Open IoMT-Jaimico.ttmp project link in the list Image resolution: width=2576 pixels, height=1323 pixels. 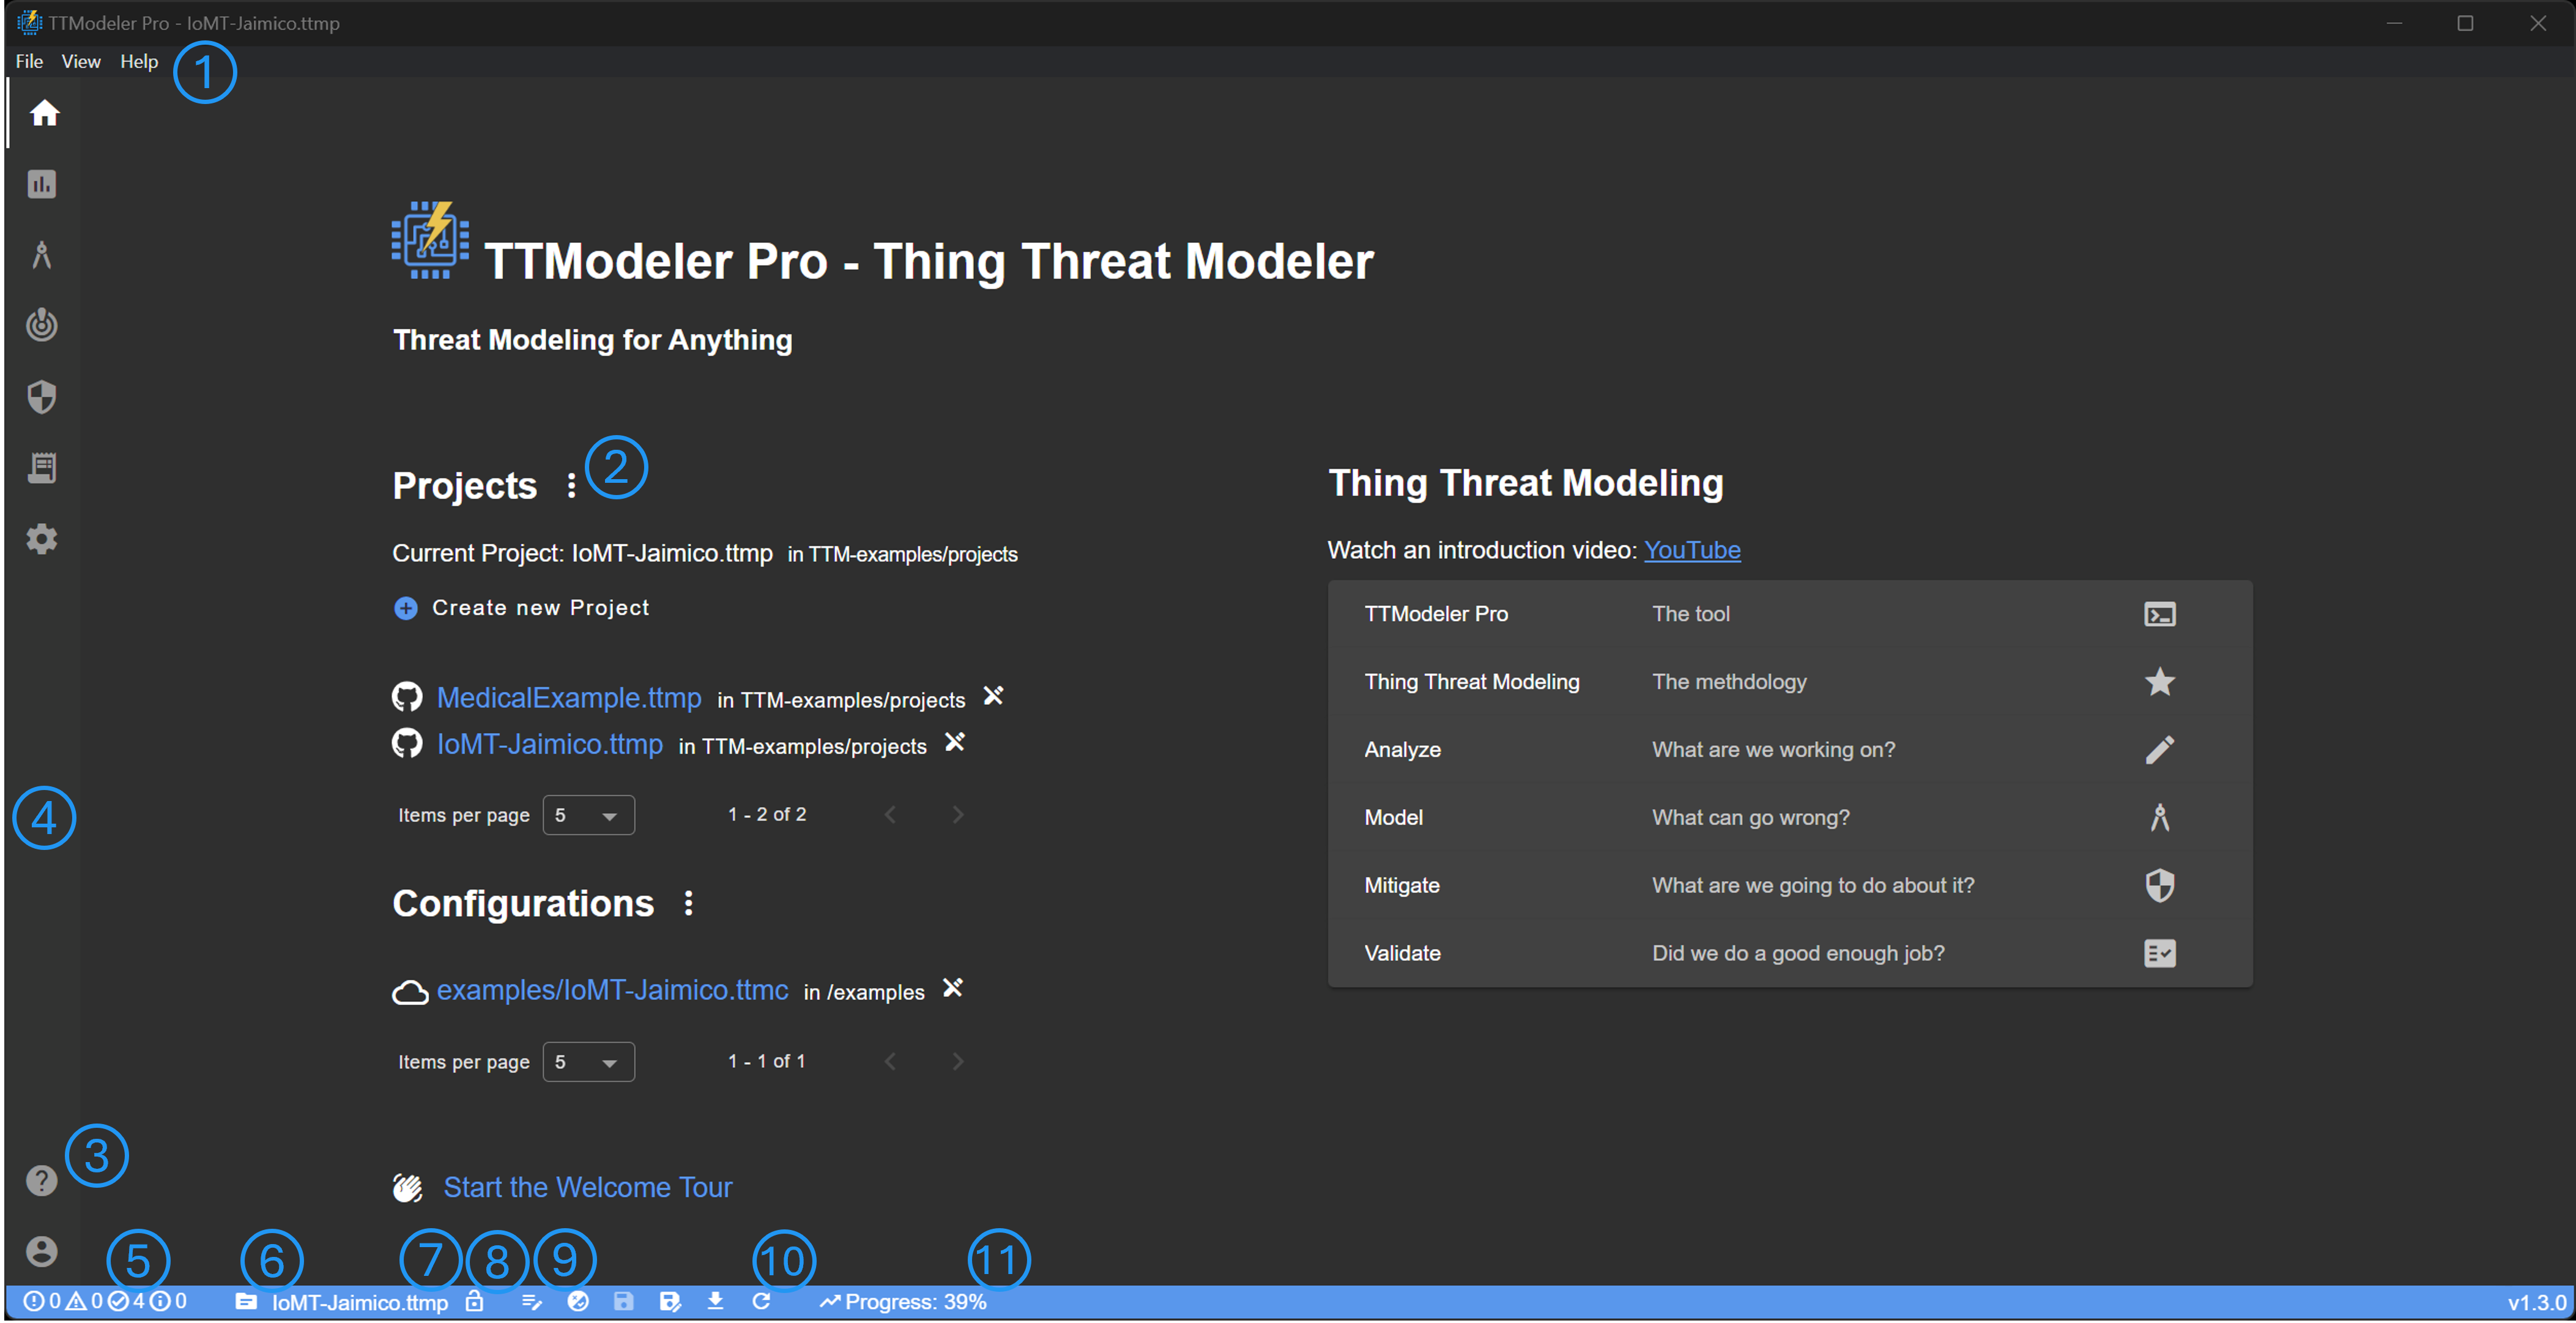(550, 745)
